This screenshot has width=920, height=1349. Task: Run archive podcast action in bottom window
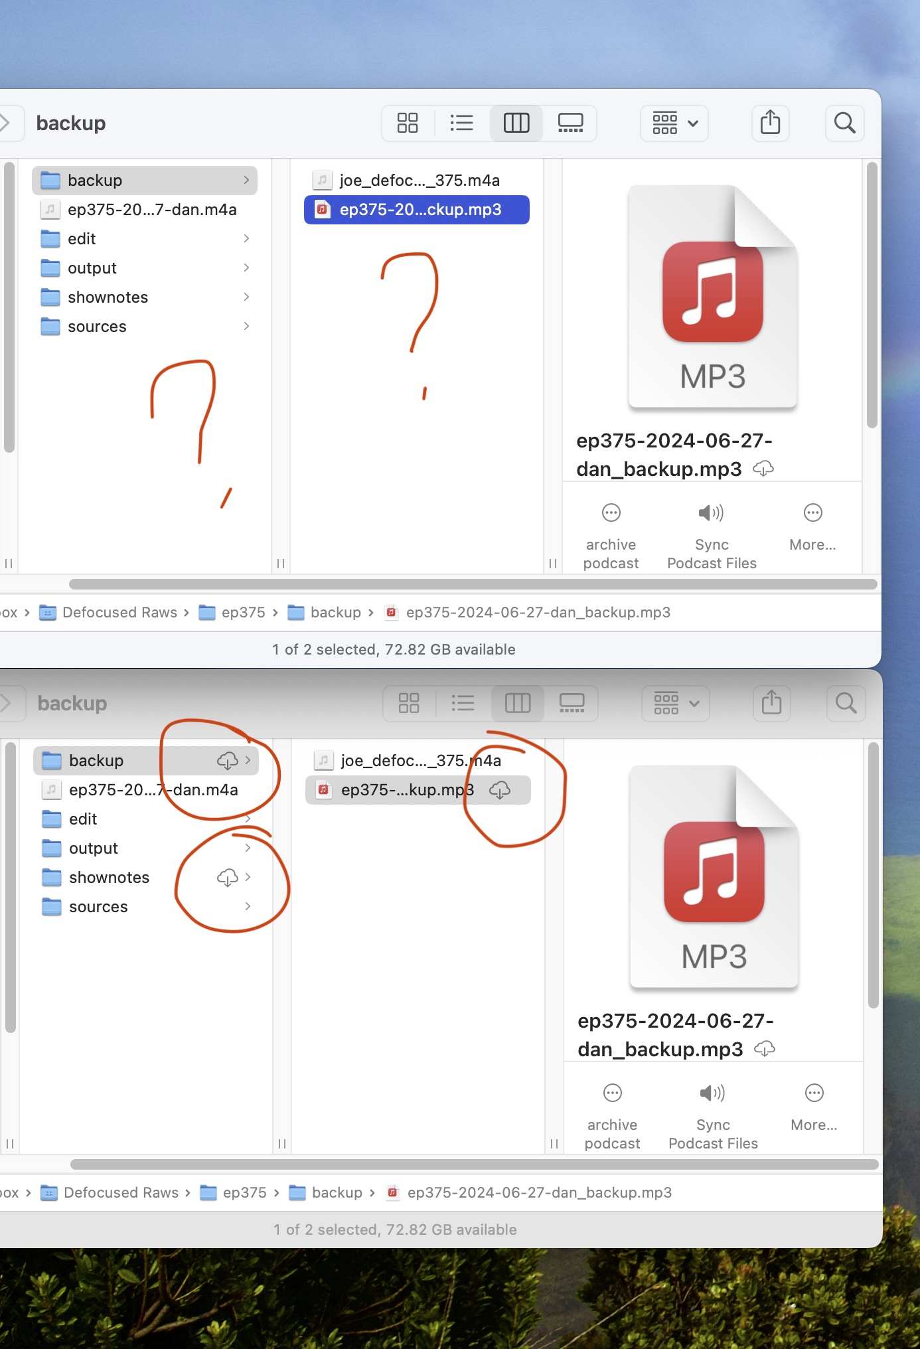[612, 1115]
